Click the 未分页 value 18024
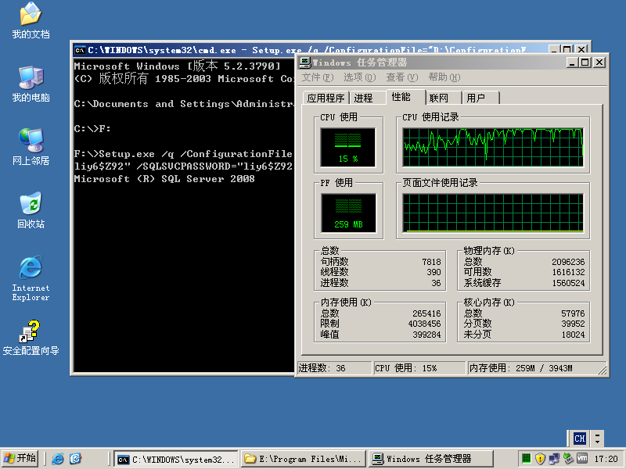Viewport: 626px width, 469px height. point(573,335)
